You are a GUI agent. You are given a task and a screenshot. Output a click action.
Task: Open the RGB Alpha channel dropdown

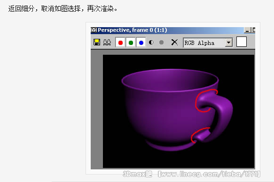228,43
